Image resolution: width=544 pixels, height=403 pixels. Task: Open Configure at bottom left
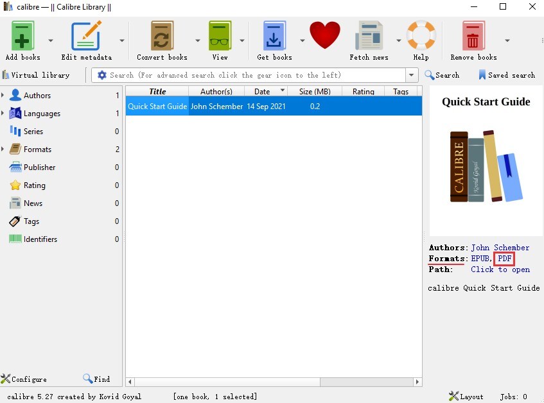click(x=24, y=379)
